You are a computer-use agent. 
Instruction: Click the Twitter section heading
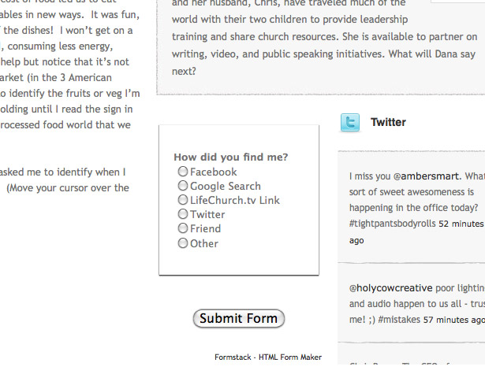(x=388, y=122)
